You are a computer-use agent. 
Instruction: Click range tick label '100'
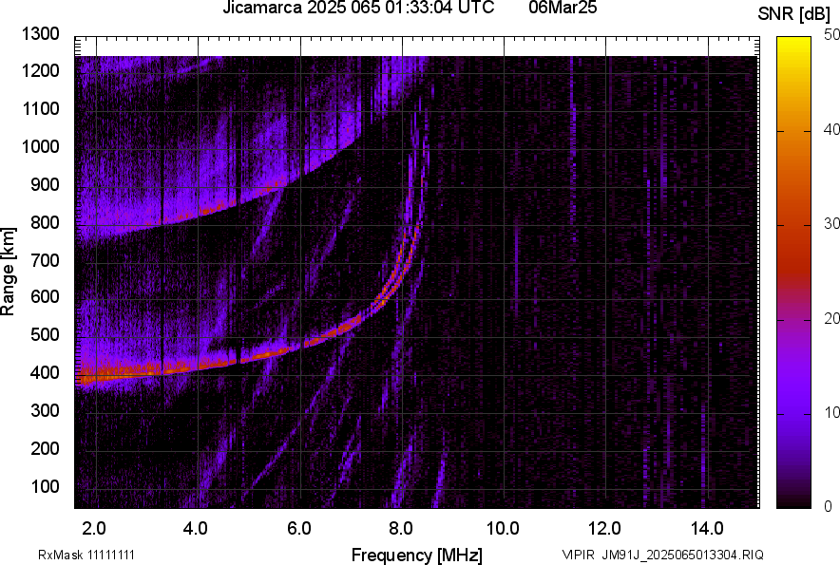(x=45, y=486)
